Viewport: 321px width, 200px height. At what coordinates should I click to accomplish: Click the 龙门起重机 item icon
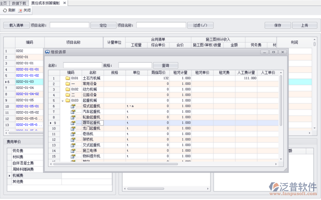tap(73, 128)
